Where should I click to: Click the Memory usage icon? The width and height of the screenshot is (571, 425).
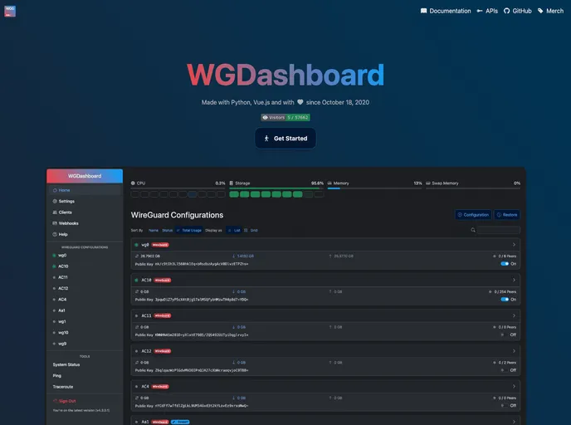click(329, 183)
